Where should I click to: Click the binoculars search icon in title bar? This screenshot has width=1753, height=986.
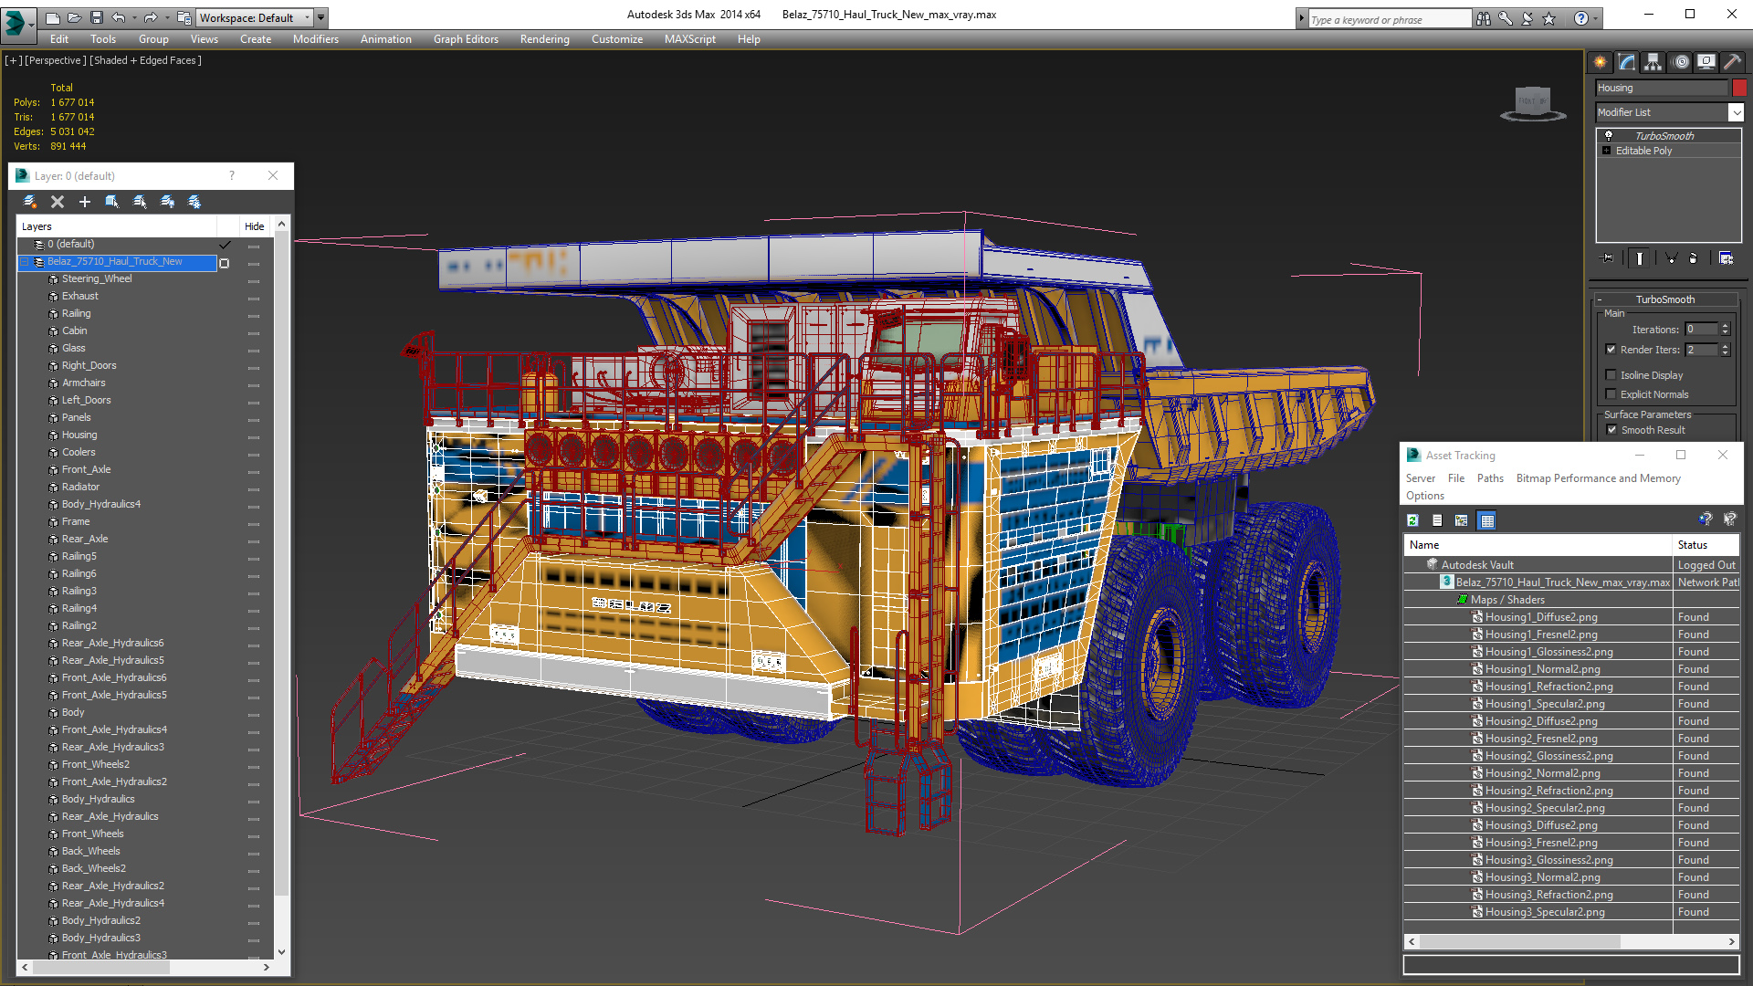(1484, 18)
